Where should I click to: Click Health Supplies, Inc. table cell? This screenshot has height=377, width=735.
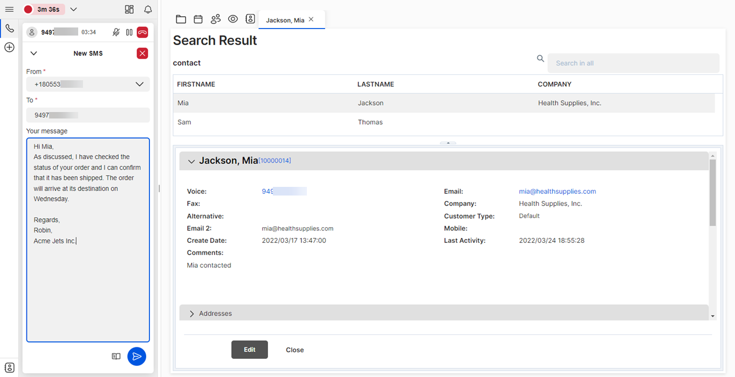(x=569, y=103)
